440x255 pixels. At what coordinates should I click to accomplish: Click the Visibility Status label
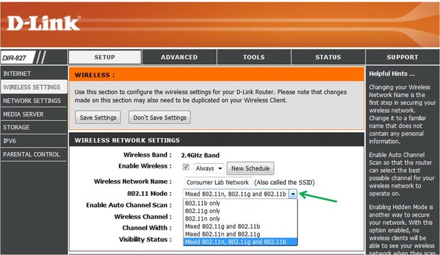pos(145,239)
